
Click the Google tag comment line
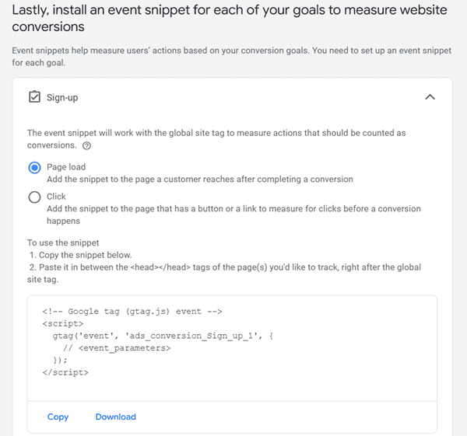pyautogui.click(x=132, y=312)
